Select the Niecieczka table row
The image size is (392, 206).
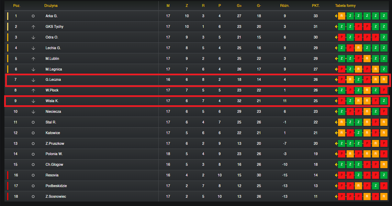pos(197,112)
